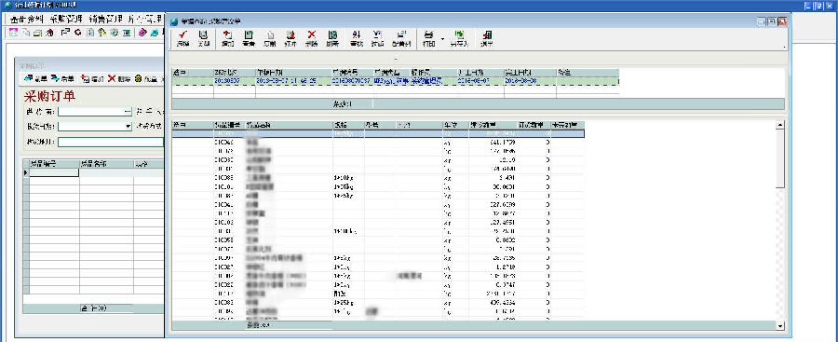Click the green save disk toolbar icon
This screenshot has width=838, height=342.
point(248,38)
